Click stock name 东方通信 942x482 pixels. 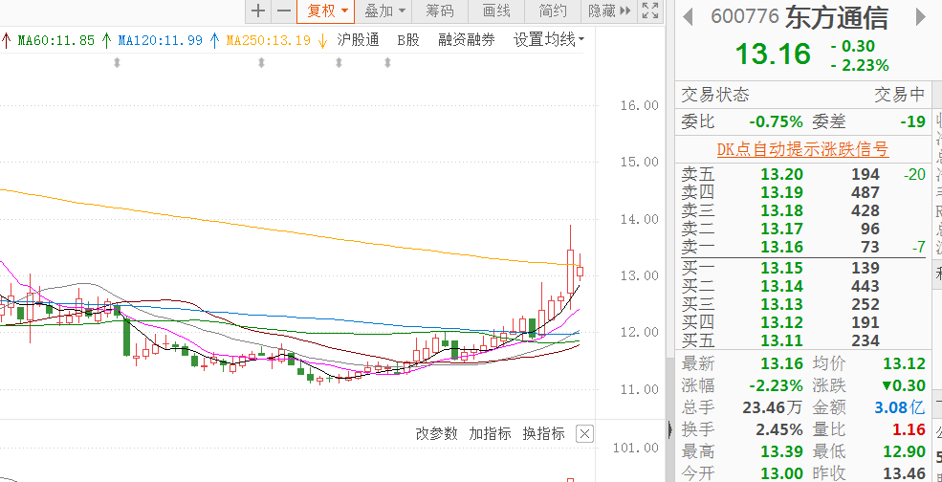(x=836, y=18)
